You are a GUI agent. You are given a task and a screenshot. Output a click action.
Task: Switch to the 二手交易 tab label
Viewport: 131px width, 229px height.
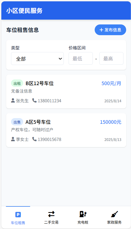[x=51, y=222]
